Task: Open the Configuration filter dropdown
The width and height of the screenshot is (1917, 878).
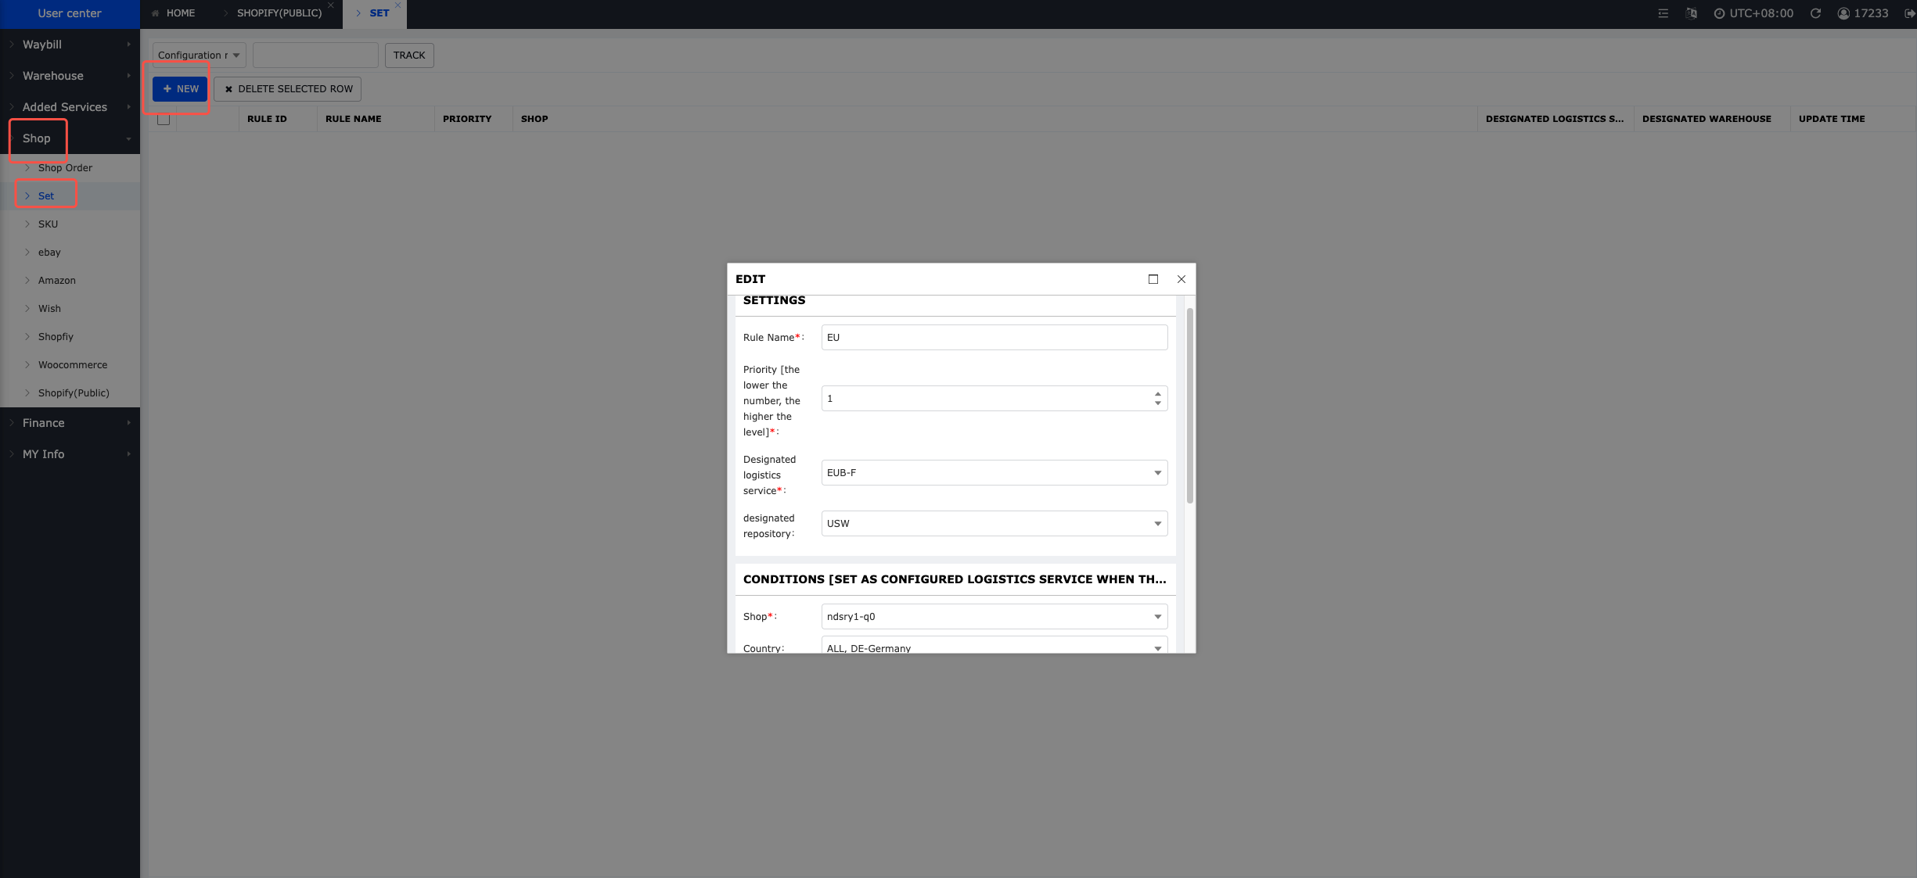Action: tap(199, 56)
